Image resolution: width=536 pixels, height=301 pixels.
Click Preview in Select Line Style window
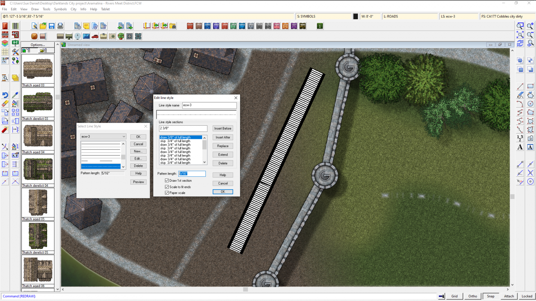tap(138, 182)
